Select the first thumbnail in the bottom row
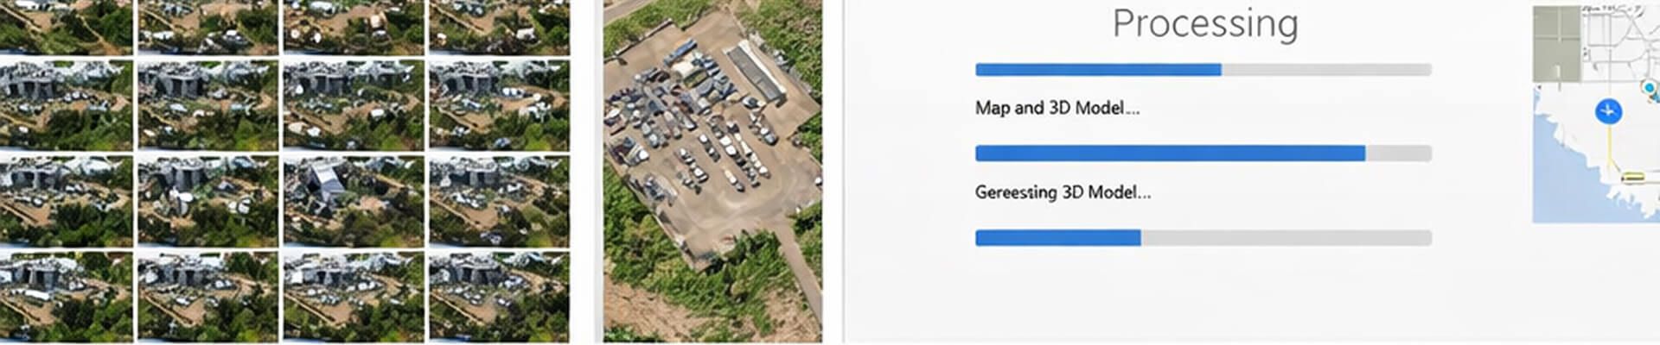The image size is (1660, 345). point(66,296)
